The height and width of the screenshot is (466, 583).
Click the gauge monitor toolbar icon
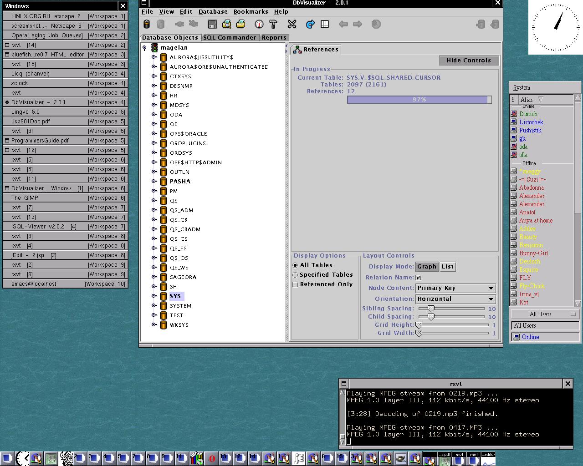click(259, 24)
